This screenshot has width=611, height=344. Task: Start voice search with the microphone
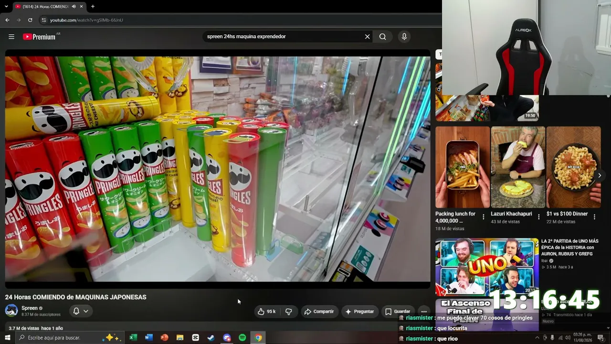point(404,37)
